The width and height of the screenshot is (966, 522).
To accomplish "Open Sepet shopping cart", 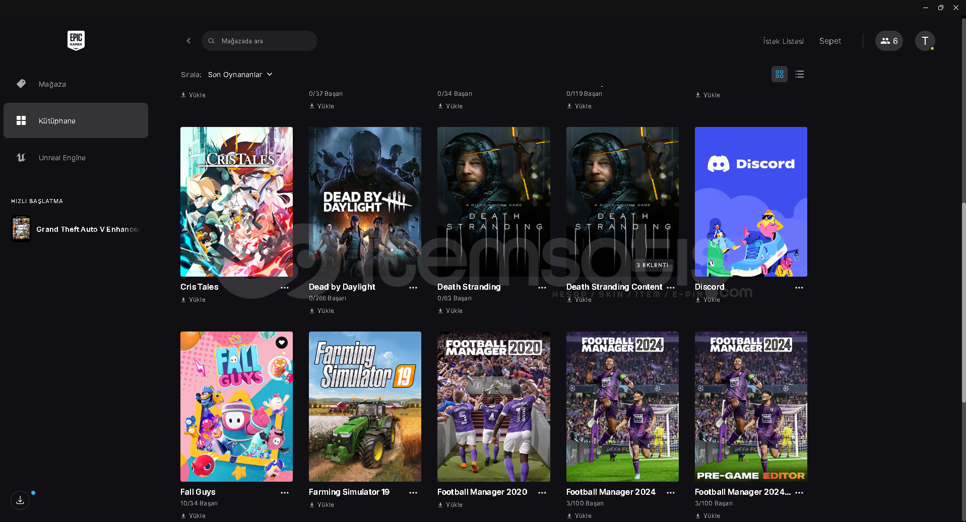I will [x=830, y=41].
